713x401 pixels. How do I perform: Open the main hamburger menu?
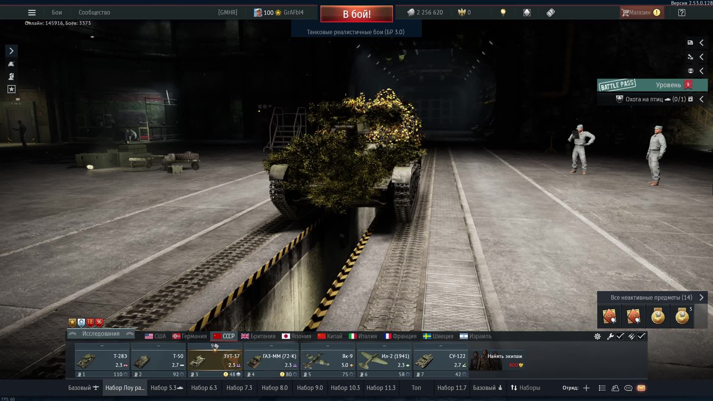click(x=32, y=13)
